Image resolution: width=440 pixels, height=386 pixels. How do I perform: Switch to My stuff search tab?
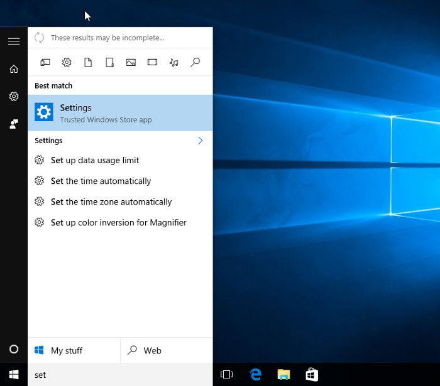point(74,350)
